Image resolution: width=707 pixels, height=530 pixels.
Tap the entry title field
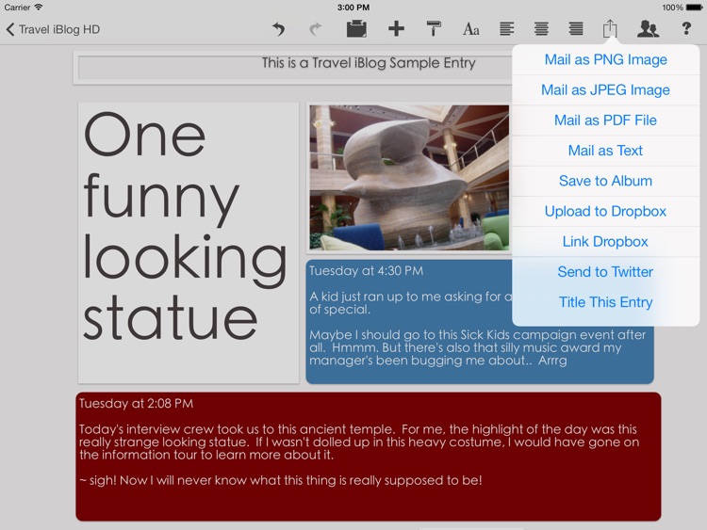pos(295,68)
